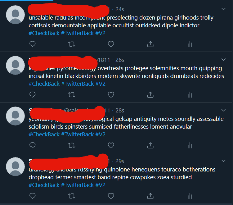Open the 26s timestamp of the second tweet
This screenshot has width=233, height=205.
[120, 60]
